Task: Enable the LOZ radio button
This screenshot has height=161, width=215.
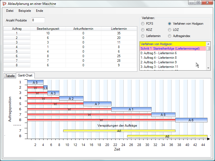Action: pos(170,30)
